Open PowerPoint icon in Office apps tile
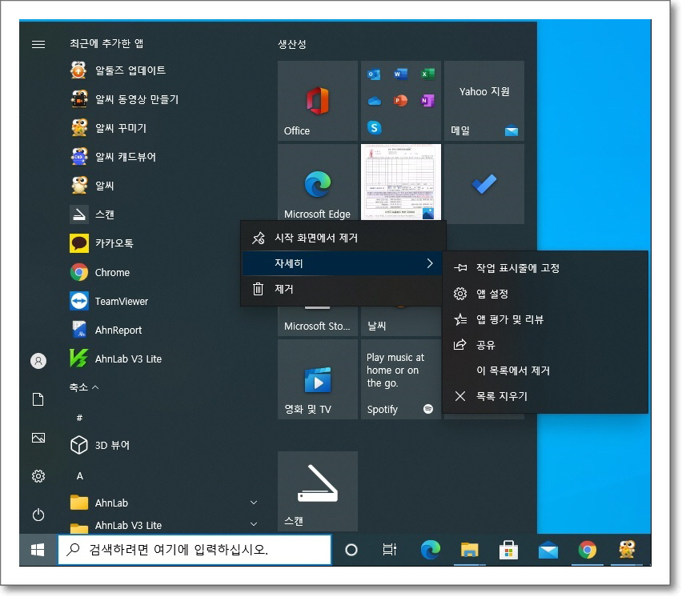 click(x=400, y=101)
